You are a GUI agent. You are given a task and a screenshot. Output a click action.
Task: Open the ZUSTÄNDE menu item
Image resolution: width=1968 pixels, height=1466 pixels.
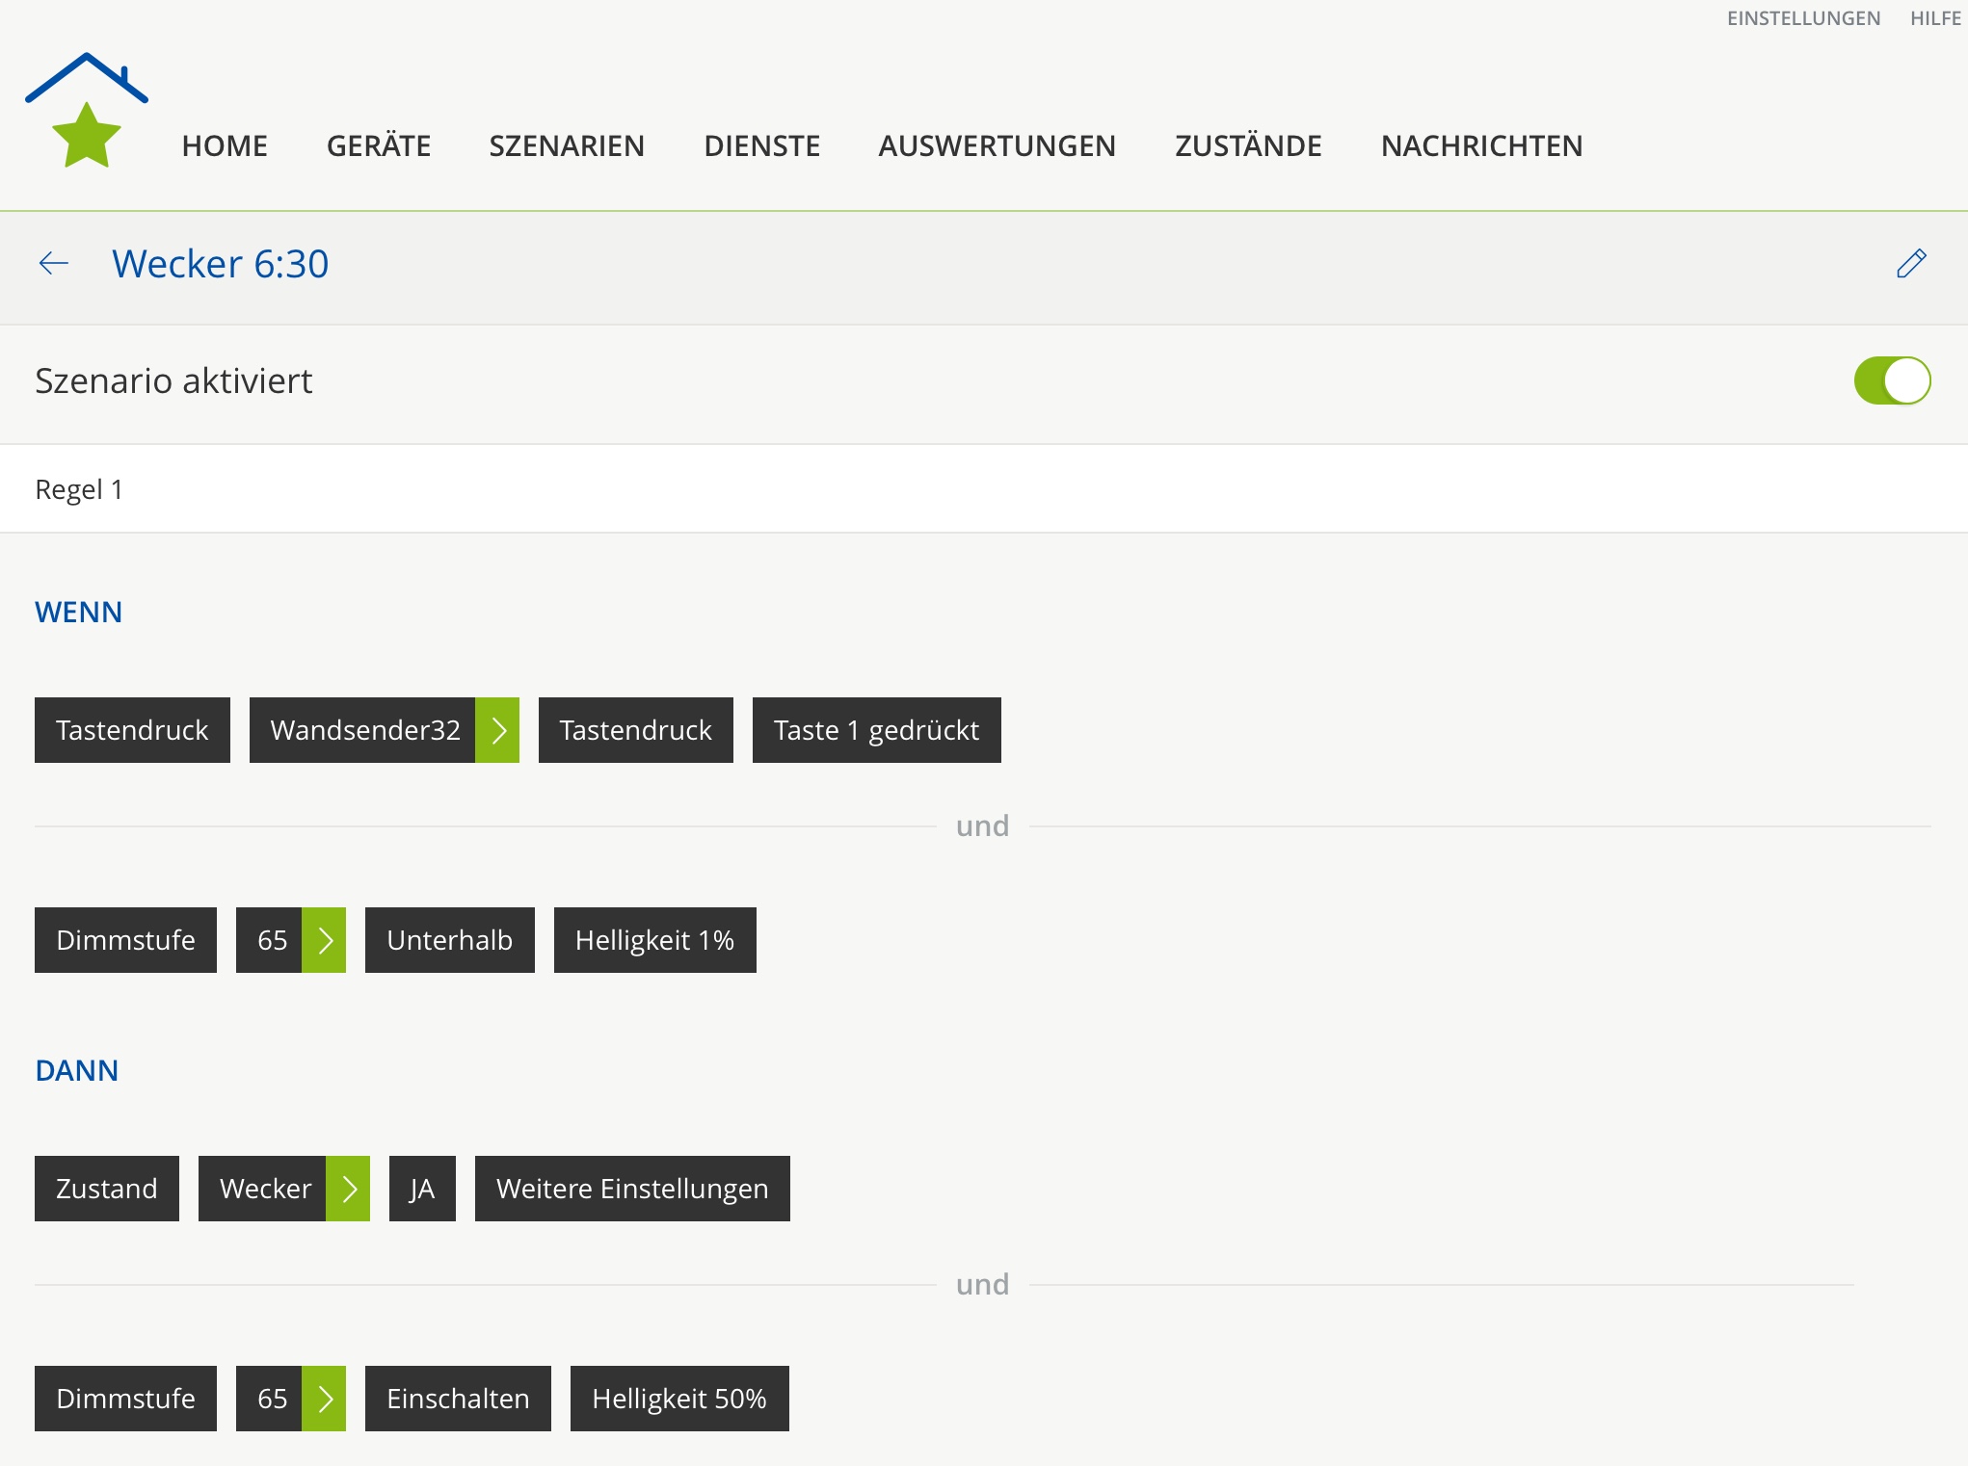pos(1248,145)
